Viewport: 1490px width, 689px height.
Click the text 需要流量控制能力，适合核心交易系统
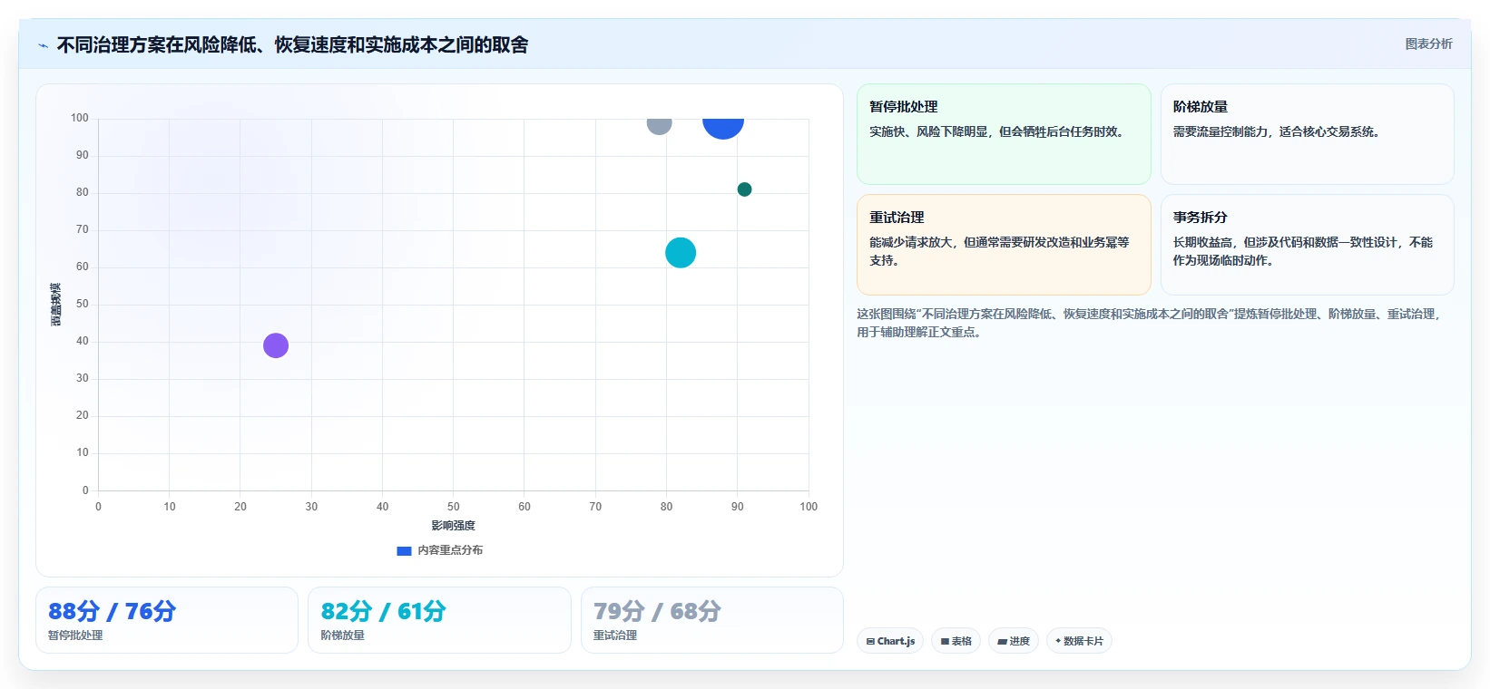click(x=1276, y=131)
